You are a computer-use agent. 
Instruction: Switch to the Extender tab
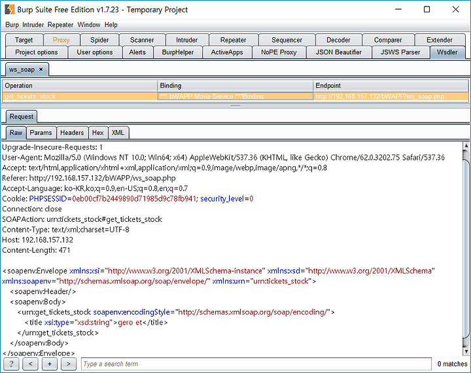coord(440,40)
